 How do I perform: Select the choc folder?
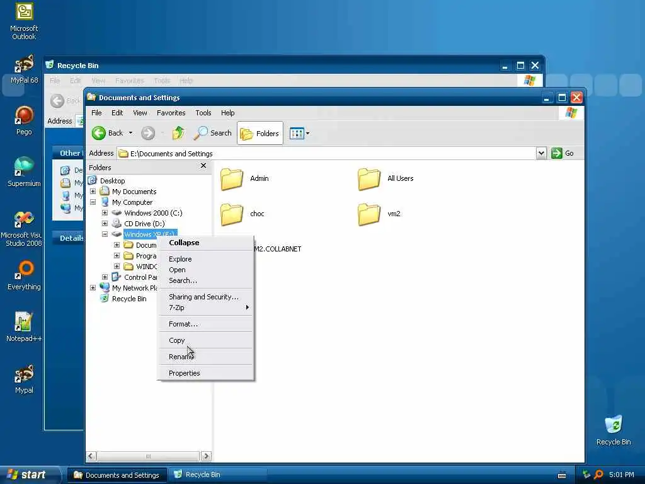243,214
